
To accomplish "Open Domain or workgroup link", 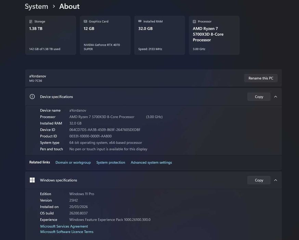I will [73, 163].
